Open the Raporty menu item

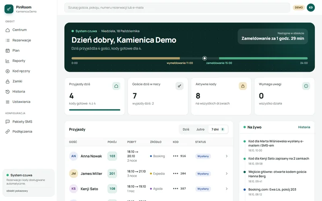point(29,61)
